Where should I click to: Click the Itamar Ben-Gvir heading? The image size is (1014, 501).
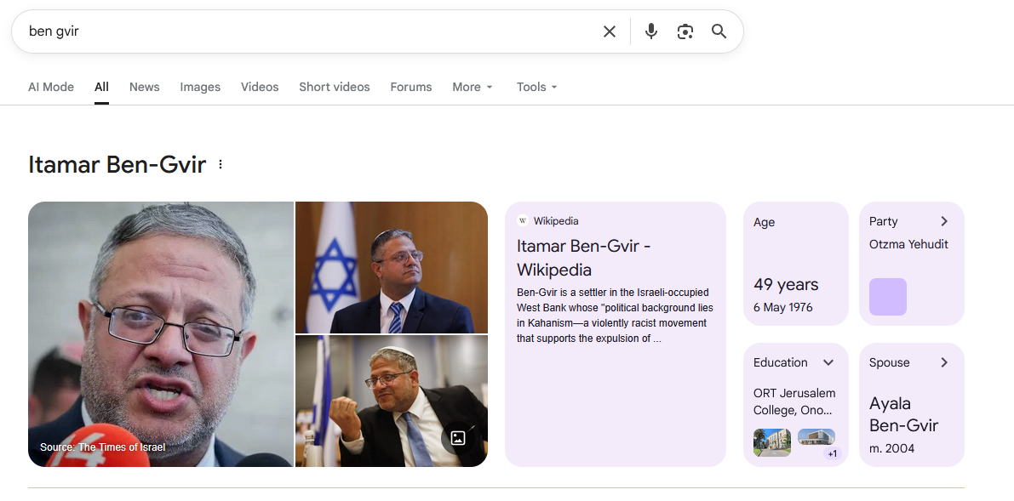(117, 165)
